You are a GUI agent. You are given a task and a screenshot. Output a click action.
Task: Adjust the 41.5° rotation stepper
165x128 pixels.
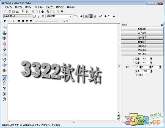141,67
